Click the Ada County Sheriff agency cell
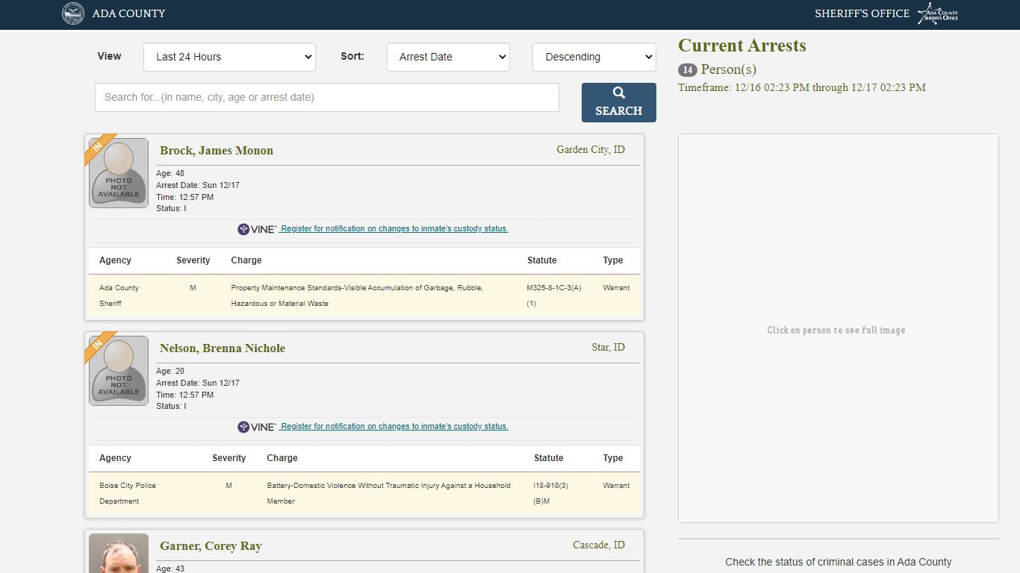Screen dimensions: 1020x573 coord(119,295)
